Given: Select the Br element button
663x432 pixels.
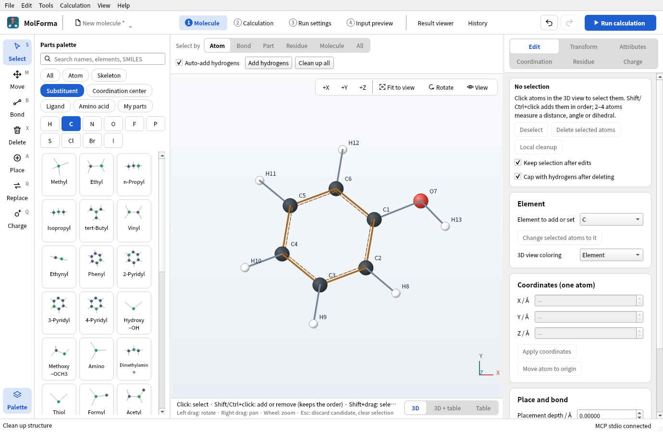Looking at the screenshot, I should (x=92, y=141).
